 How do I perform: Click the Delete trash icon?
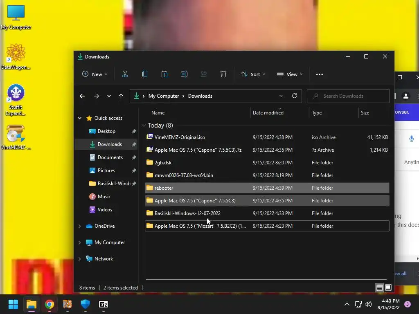(223, 74)
